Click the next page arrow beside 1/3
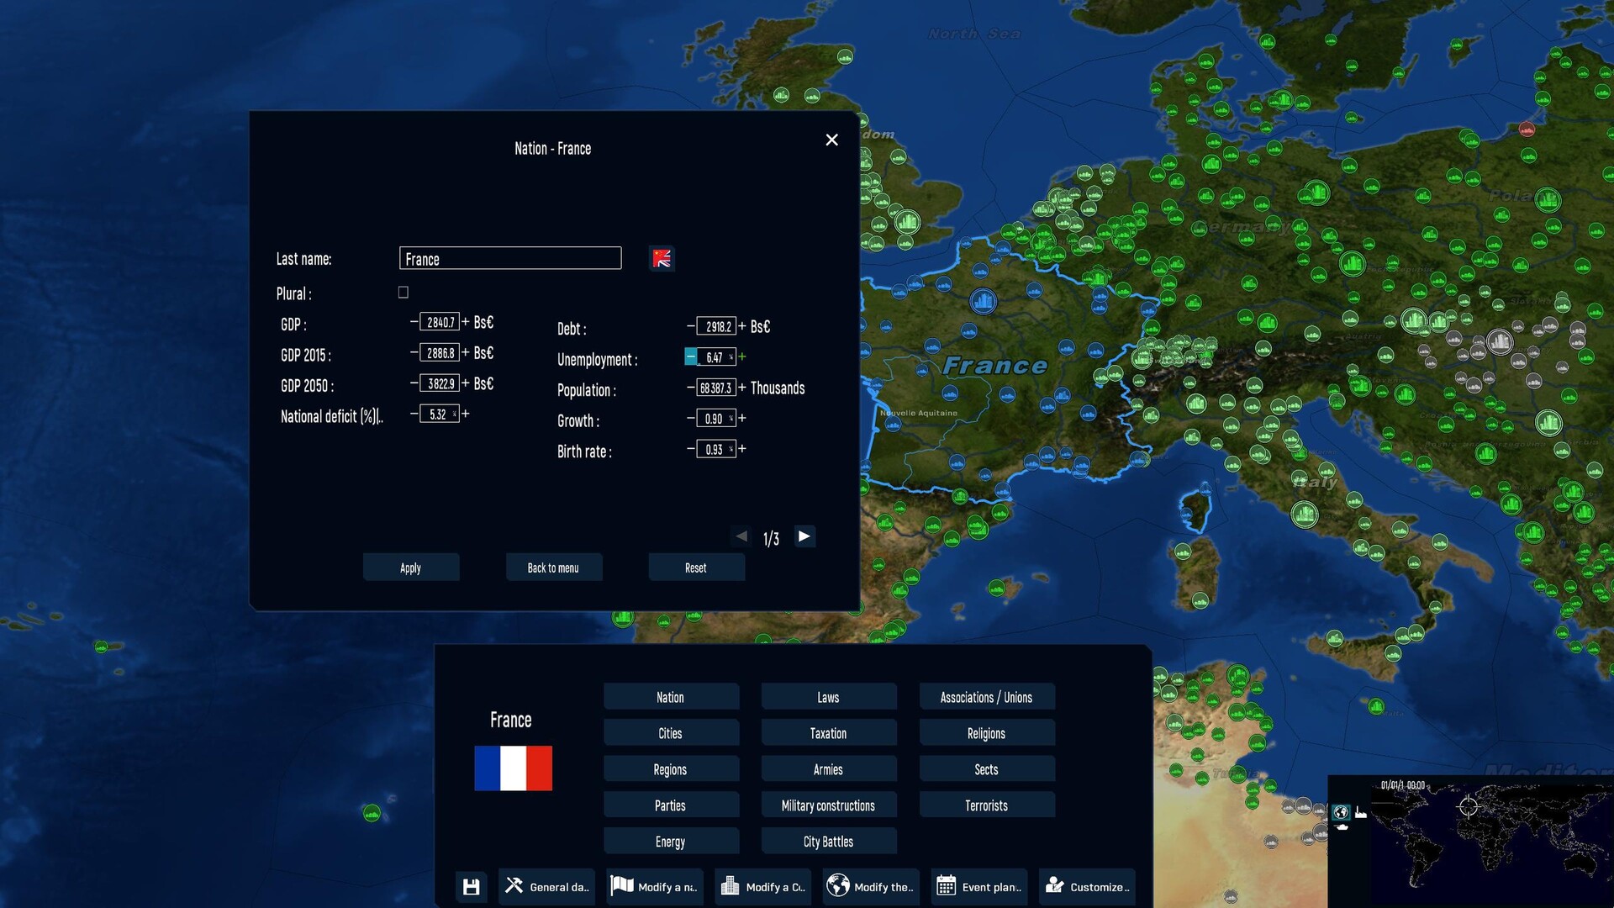This screenshot has height=908, width=1614. (804, 536)
